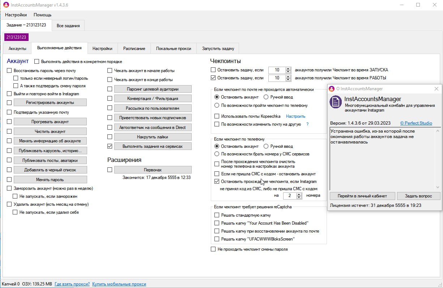The width and height of the screenshot is (443, 288).
Task: Click the About window changelog scrollbar down arrow
Action: tap(438, 187)
